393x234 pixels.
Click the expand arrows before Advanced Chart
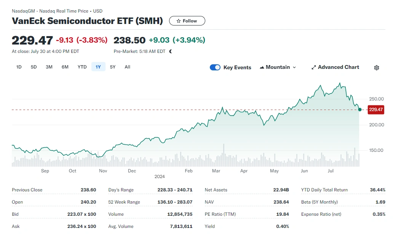pyautogui.click(x=313, y=67)
